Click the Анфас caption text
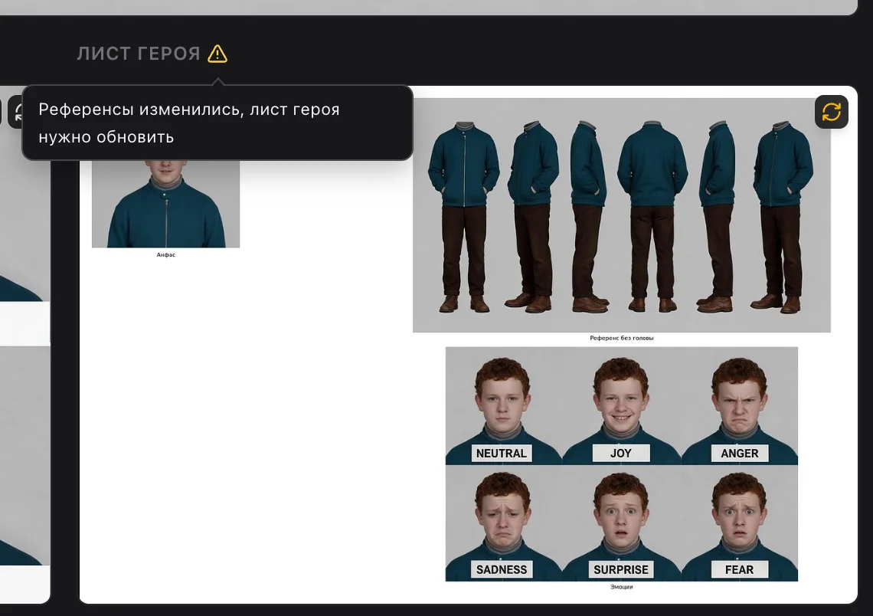Viewport: 873px width, 616px height. (166, 254)
